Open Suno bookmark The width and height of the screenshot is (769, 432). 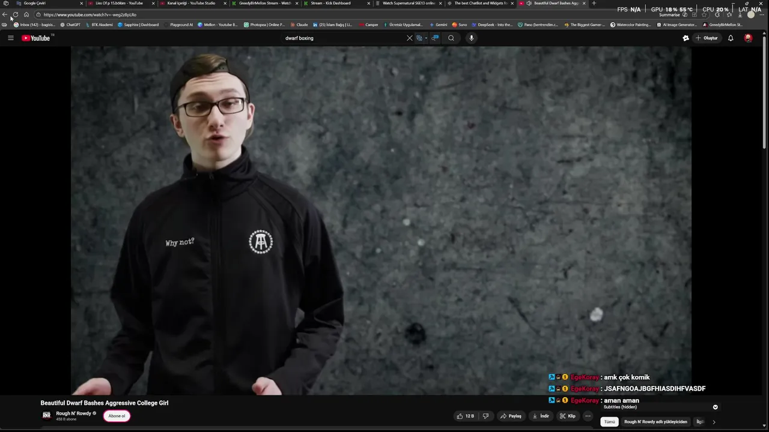pos(460,25)
